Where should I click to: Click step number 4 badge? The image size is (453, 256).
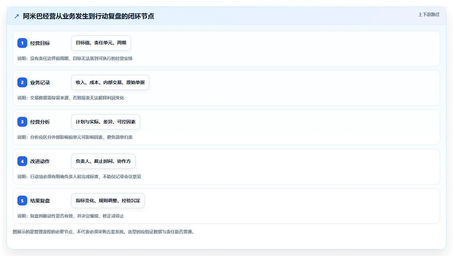[x=22, y=161]
